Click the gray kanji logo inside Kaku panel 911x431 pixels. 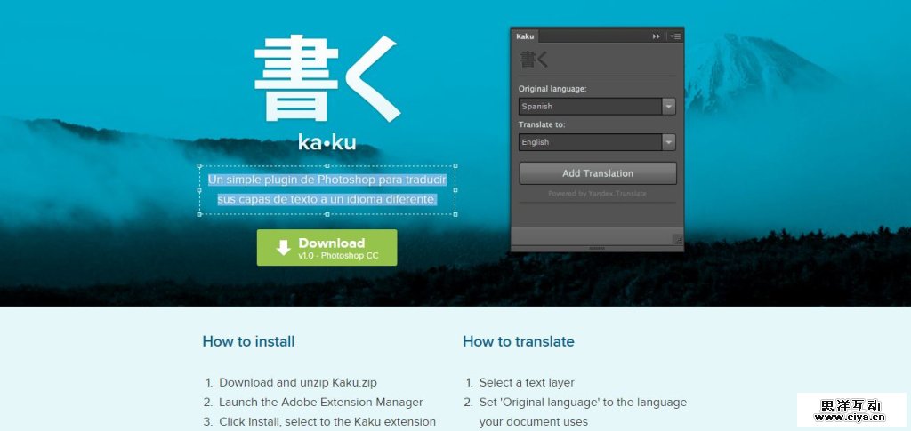(534, 60)
